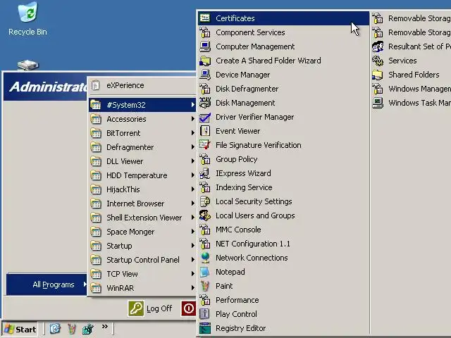Viewport: 451px width, 338px height.
Task: Click the WinRAR folder label
Action: click(121, 288)
